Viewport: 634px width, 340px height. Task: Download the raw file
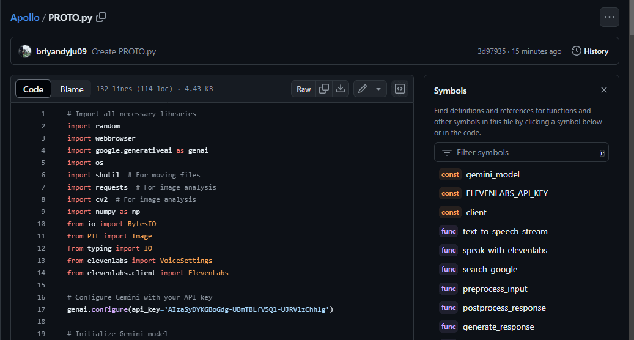point(341,89)
